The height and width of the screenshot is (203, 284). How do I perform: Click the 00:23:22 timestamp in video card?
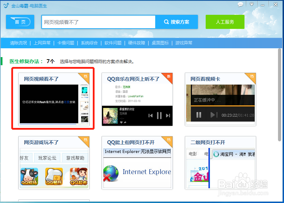[x=229, y=115]
